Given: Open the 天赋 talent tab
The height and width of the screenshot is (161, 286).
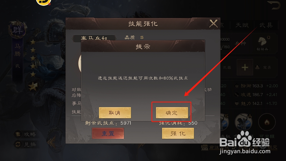Looking at the screenshot, I should click(x=242, y=25).
